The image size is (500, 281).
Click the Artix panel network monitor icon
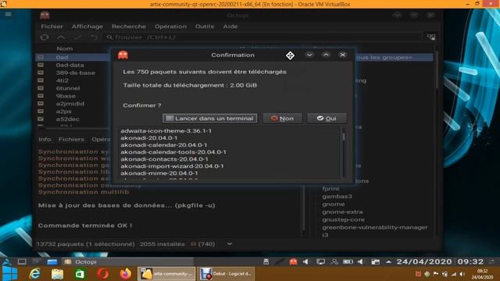(x=320, y=262)
